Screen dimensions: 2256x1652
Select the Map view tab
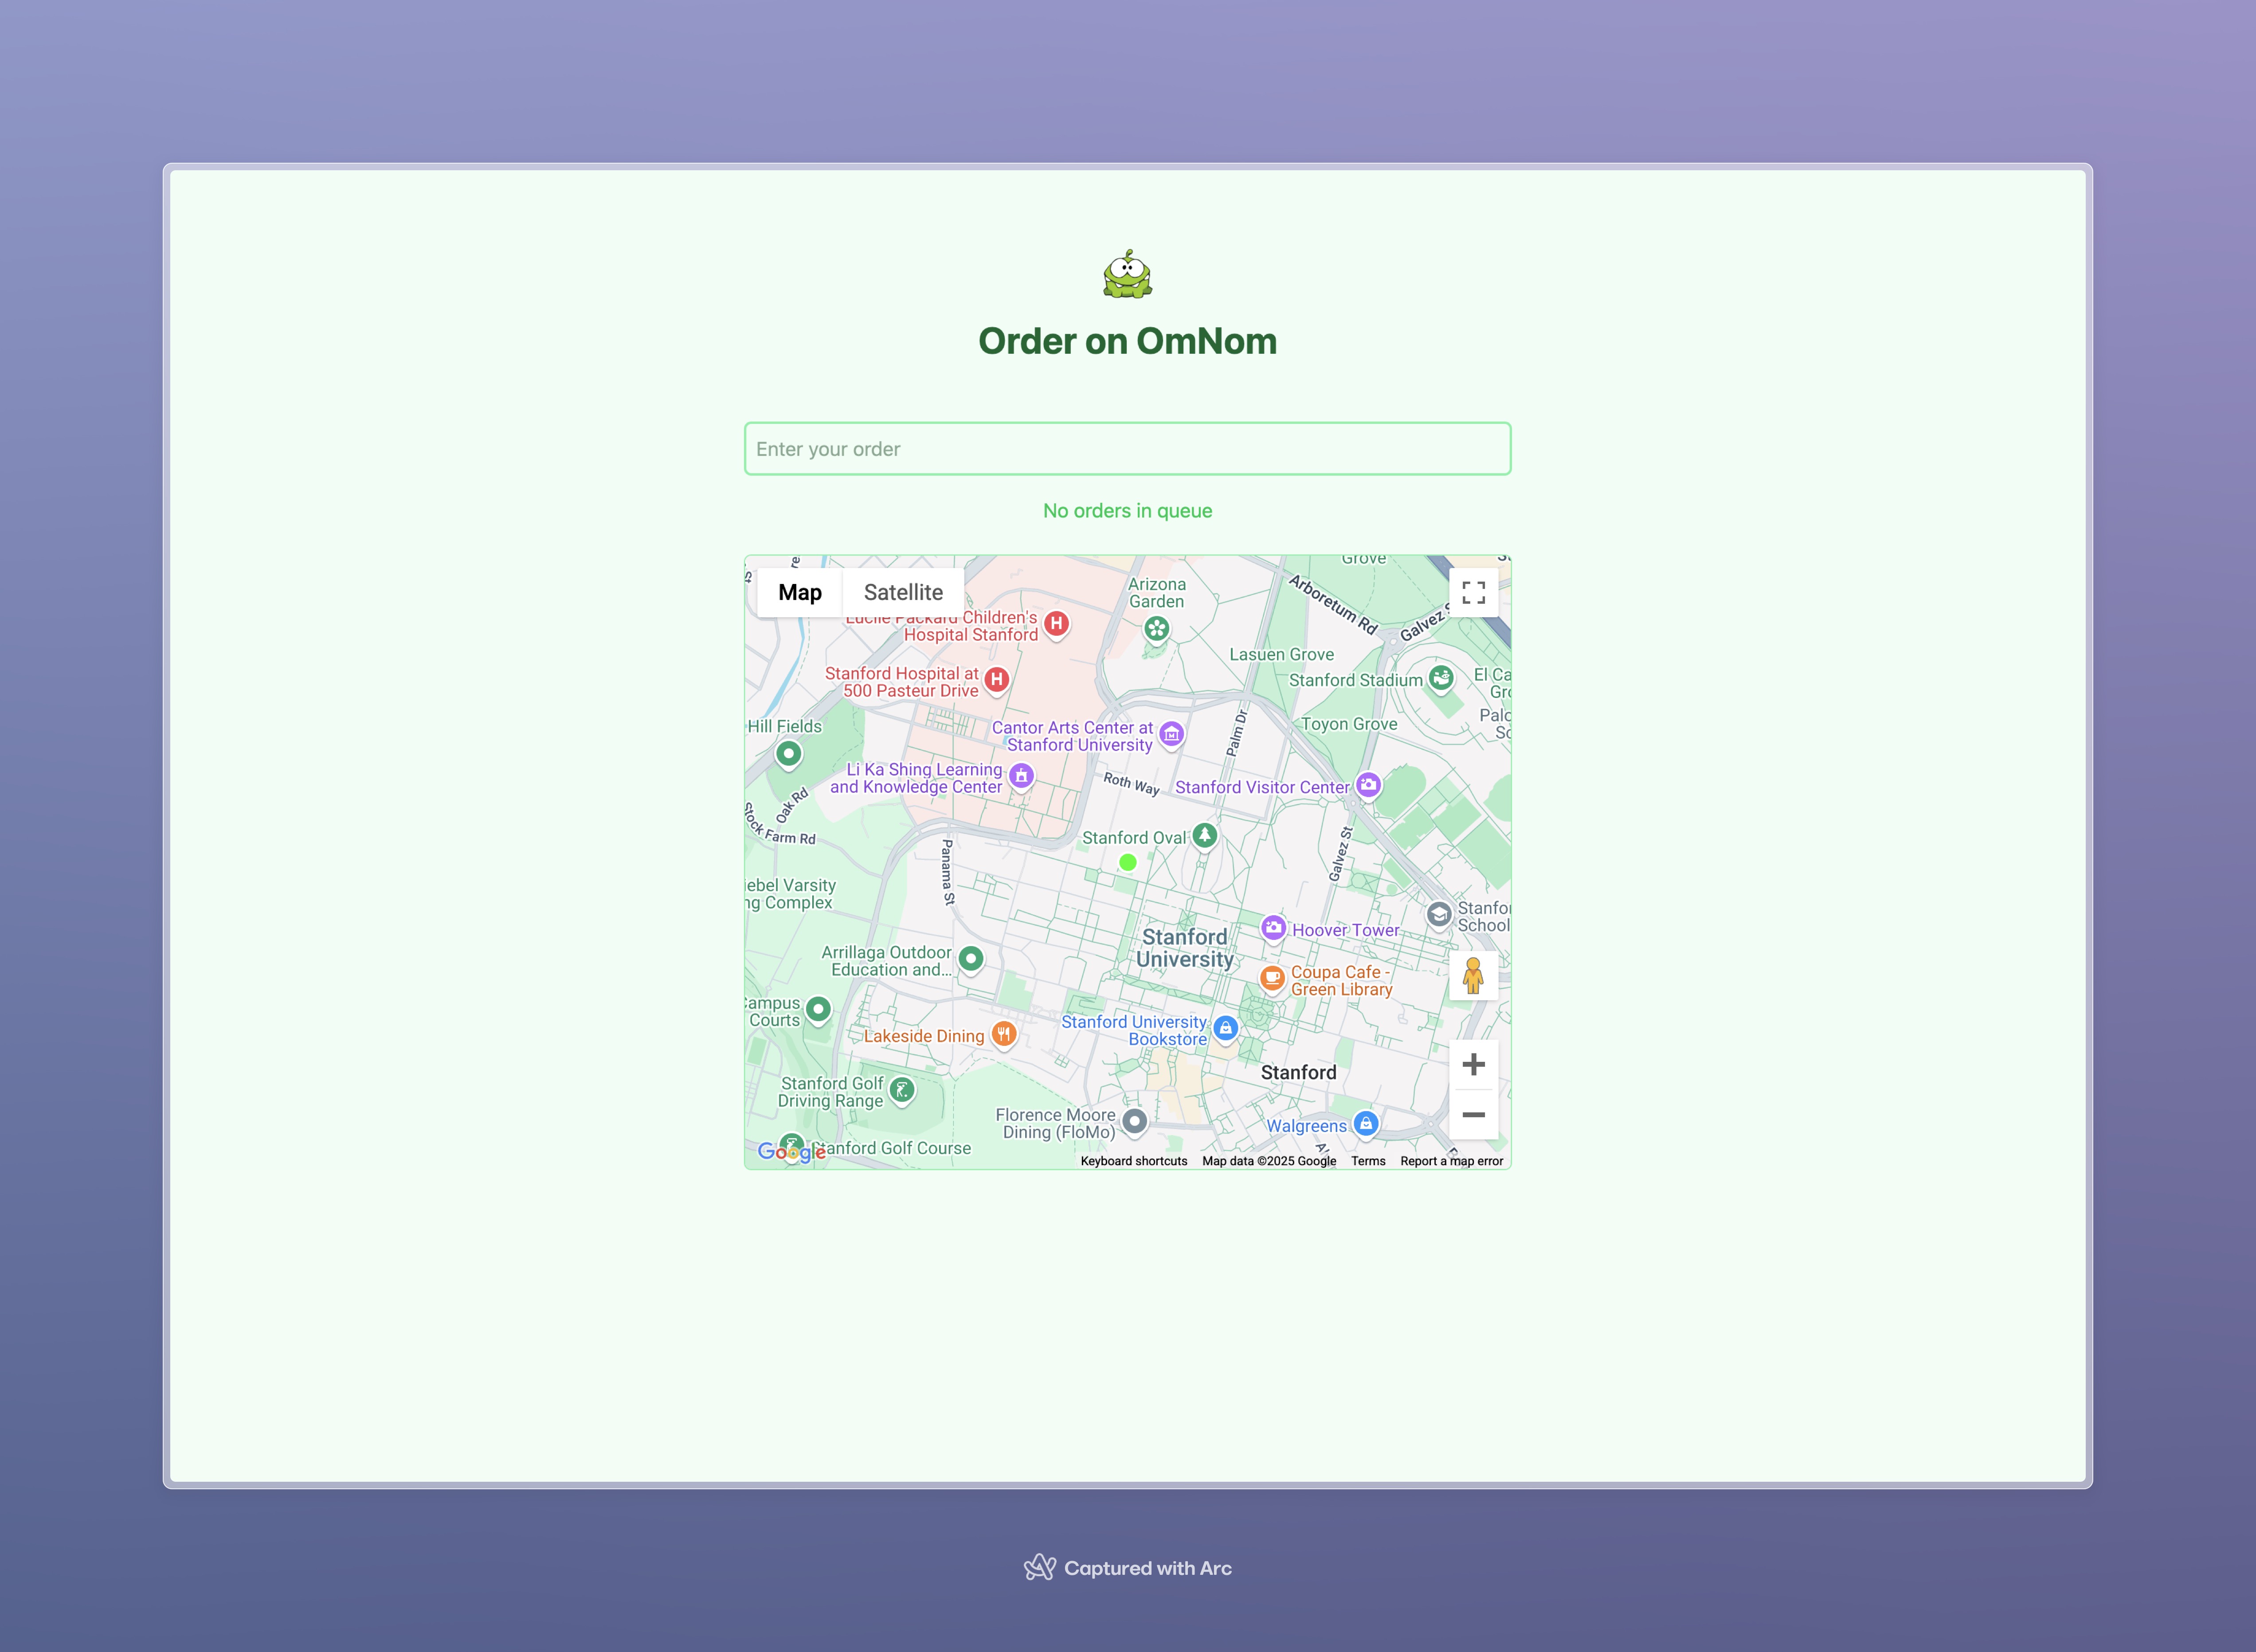(x=799, y=592)
